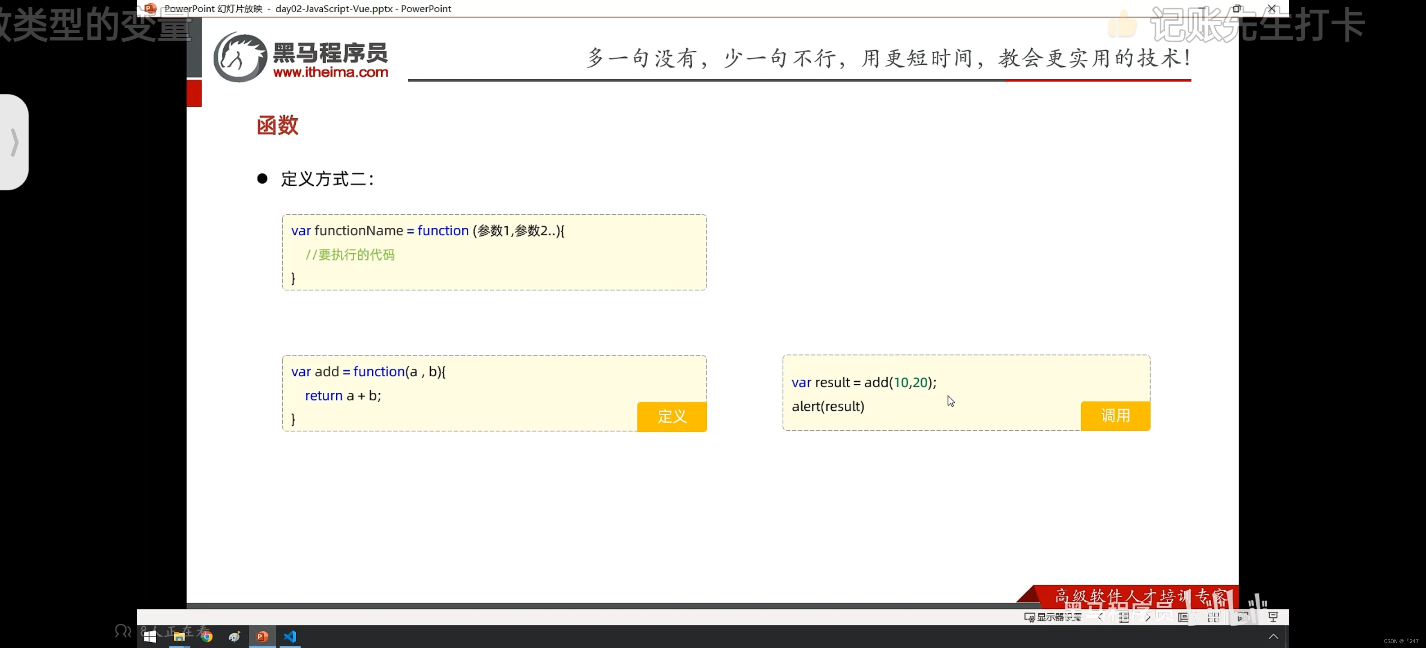Click the 'var functionName = function' code line
The image size is (1426, 648).
(x=427, y=230)
